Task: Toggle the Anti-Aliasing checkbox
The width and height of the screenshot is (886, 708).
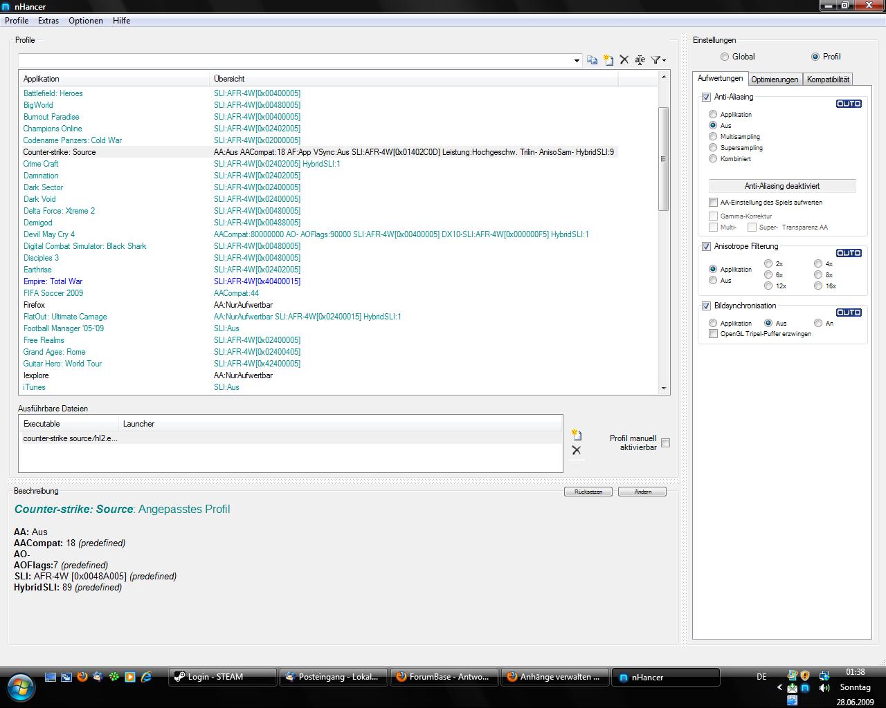Action: 707,97
